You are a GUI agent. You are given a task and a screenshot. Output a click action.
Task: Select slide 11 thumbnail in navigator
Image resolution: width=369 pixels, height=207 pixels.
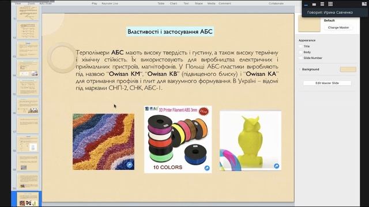[28, 13]
